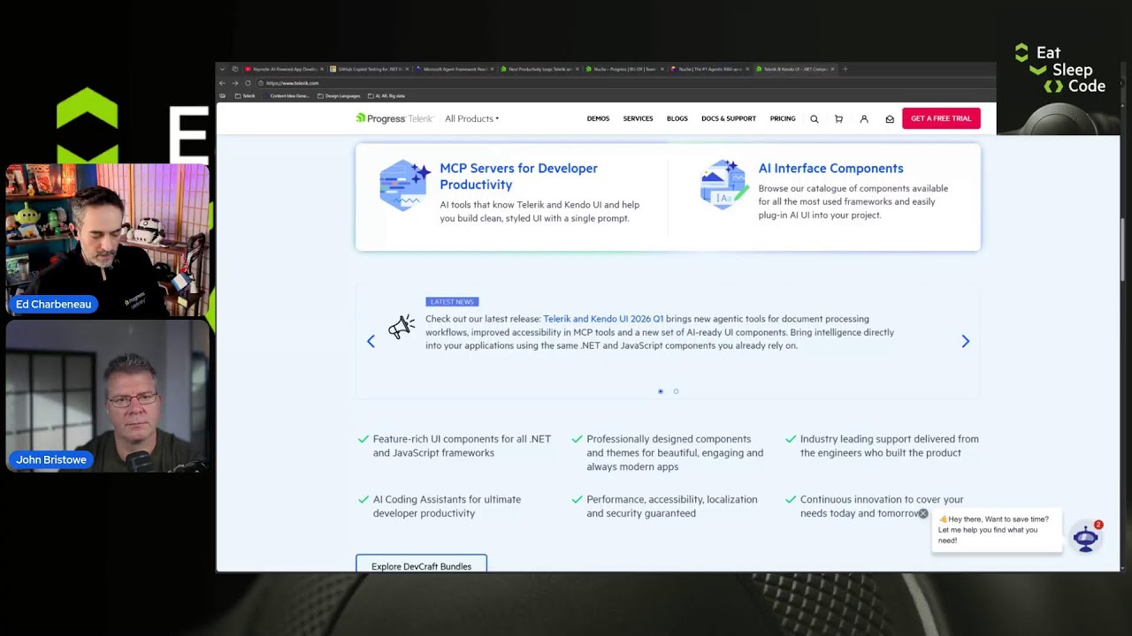The width and height of the screenshot is (1132, 636).
Task: Click Feature-rich UI components feature text
Action: point(462,446)
